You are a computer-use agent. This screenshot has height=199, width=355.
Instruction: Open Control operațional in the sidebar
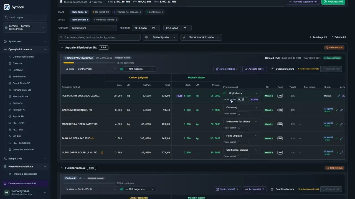tap(23, 57)
